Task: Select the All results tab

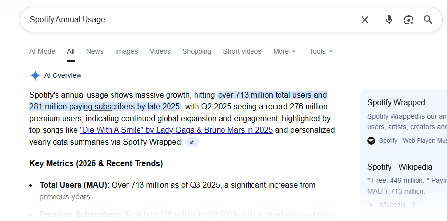Action: click(71, 51)
